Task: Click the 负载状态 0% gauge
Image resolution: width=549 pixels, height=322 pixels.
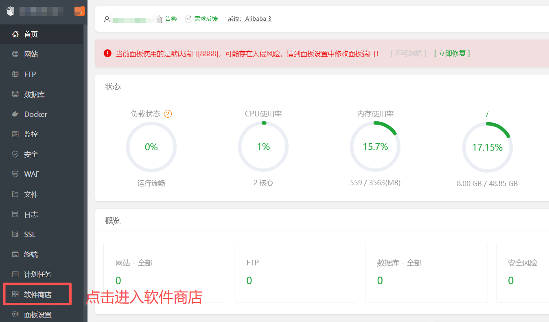Action: (151, 147)
